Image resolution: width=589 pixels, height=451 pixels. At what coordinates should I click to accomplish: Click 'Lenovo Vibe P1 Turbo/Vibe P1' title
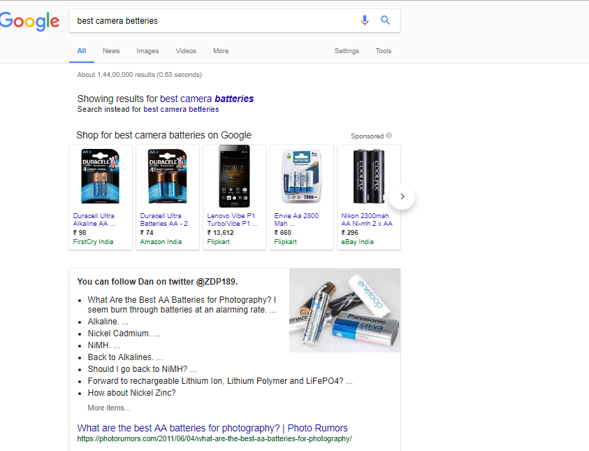(232, 220)
